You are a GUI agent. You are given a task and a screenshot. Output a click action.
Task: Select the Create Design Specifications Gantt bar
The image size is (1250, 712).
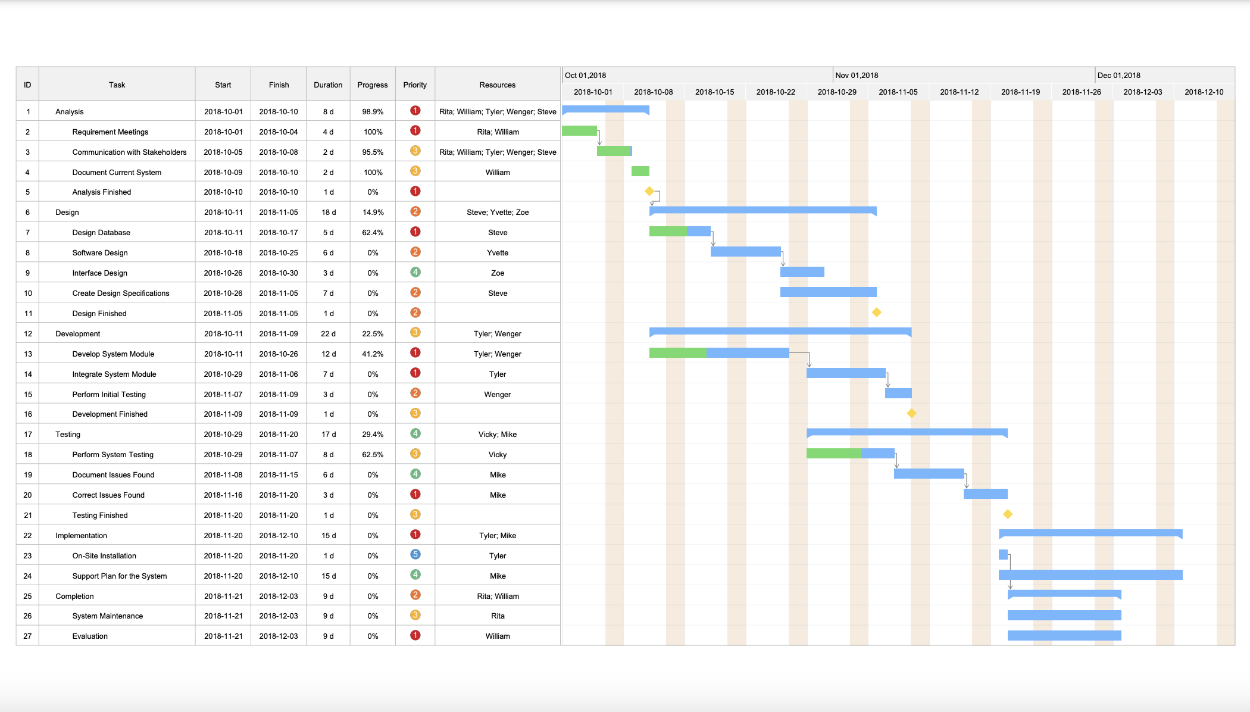tap(828, 292)
